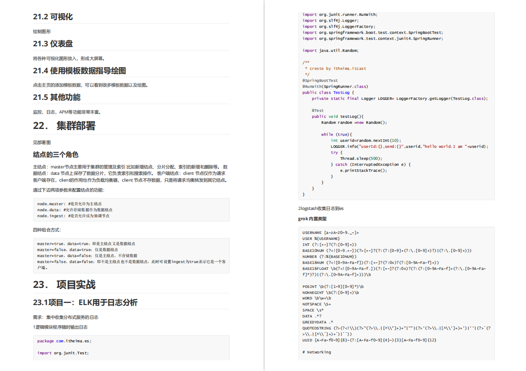Click the line starting "private static final Logger"
This screenshot has width=526, height=371.
click(x=400, y=99)
